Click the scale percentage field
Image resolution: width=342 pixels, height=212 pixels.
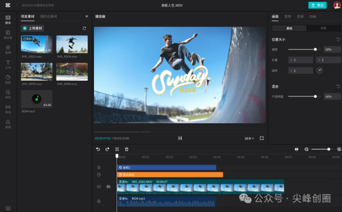pyautogui.click(x=332, y=50)
